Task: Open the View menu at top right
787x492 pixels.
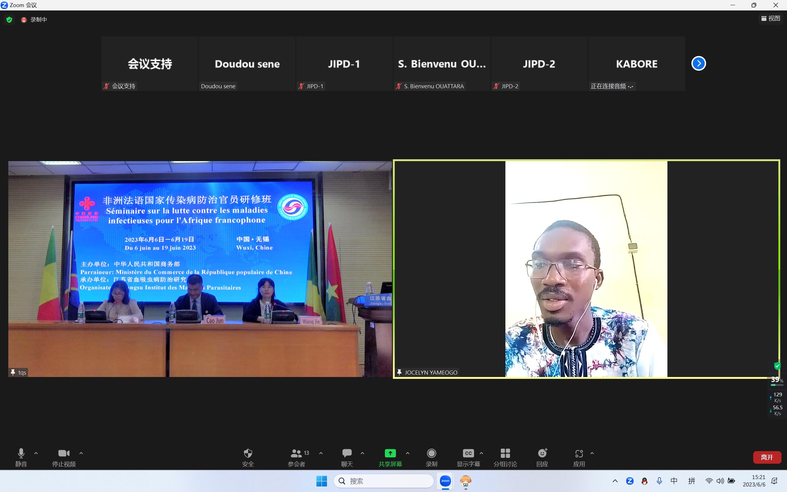Action: (x=771, y=18)
